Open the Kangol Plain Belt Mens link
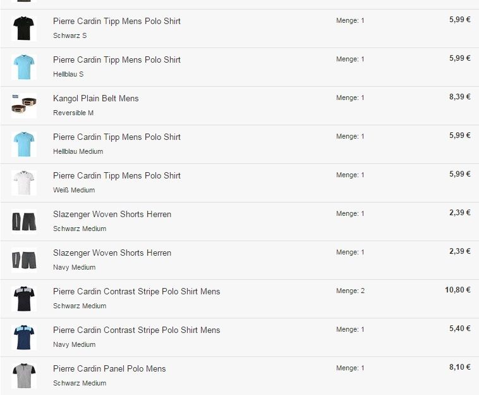Image resolution: width=479 pixels, height=395 pixels. 95,98
